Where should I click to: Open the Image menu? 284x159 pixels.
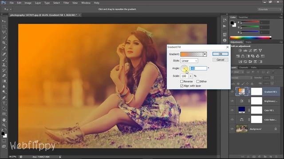(x=28, y=3)
